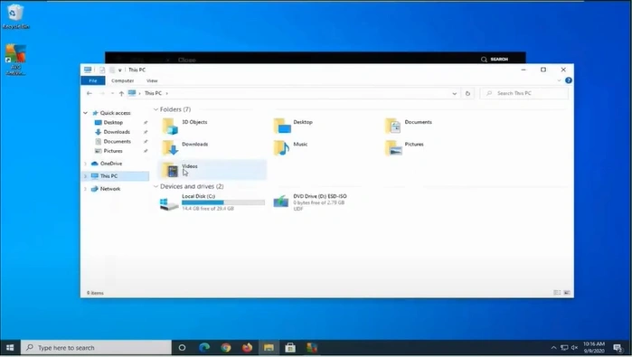This screenshot has width=632, height=357.
Task: Select Pictures in Quick access
Action: click(113, 151)
